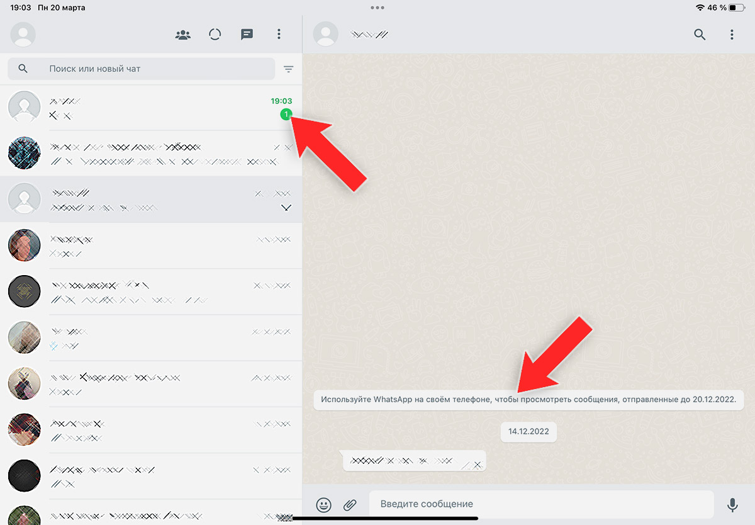Open the Status circle icon
This screenshot has width=755, height=525.
[215, 35]
